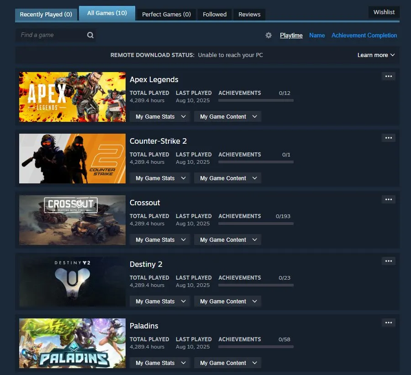Open the Crossout game banner

pos(72,220)
